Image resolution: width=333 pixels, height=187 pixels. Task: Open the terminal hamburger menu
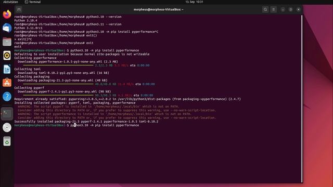point(274,9)
